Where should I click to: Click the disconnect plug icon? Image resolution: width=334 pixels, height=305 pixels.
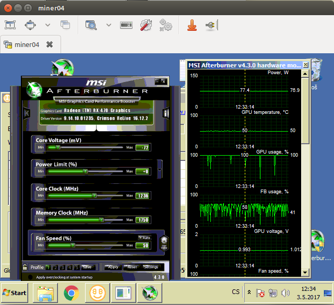210,25
